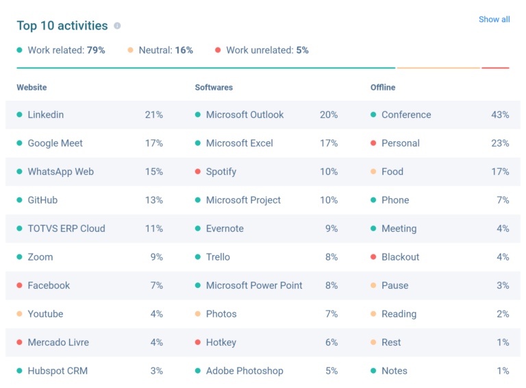
Task: Select the GitHub website entry
Action: [42, 200]
